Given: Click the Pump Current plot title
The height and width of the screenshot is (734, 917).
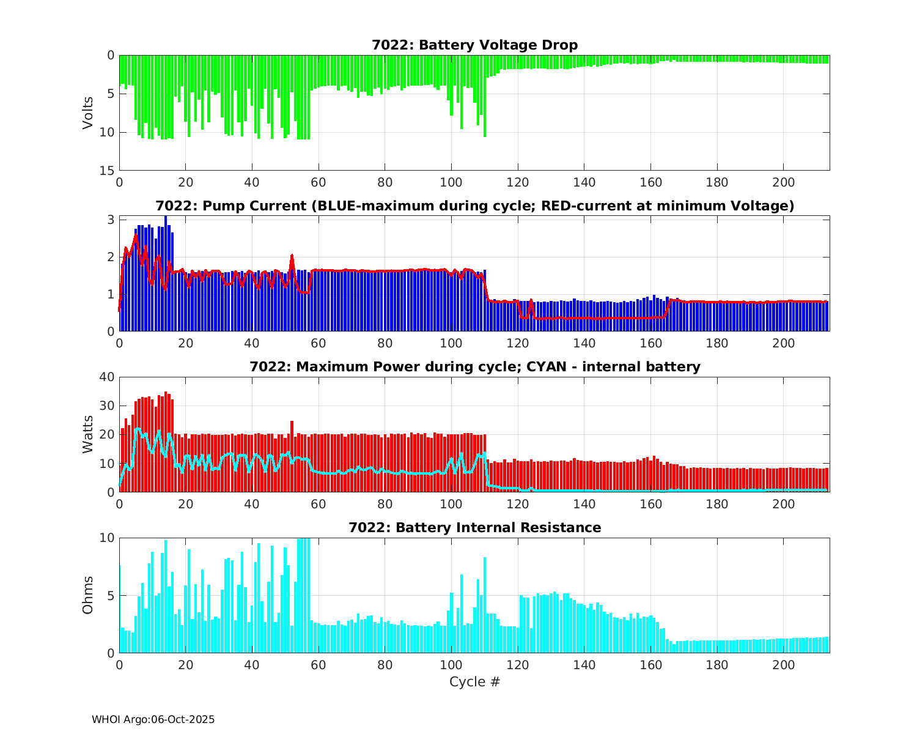Looking at the screenshot, I should pyautogui.click(x=474, y=206).
